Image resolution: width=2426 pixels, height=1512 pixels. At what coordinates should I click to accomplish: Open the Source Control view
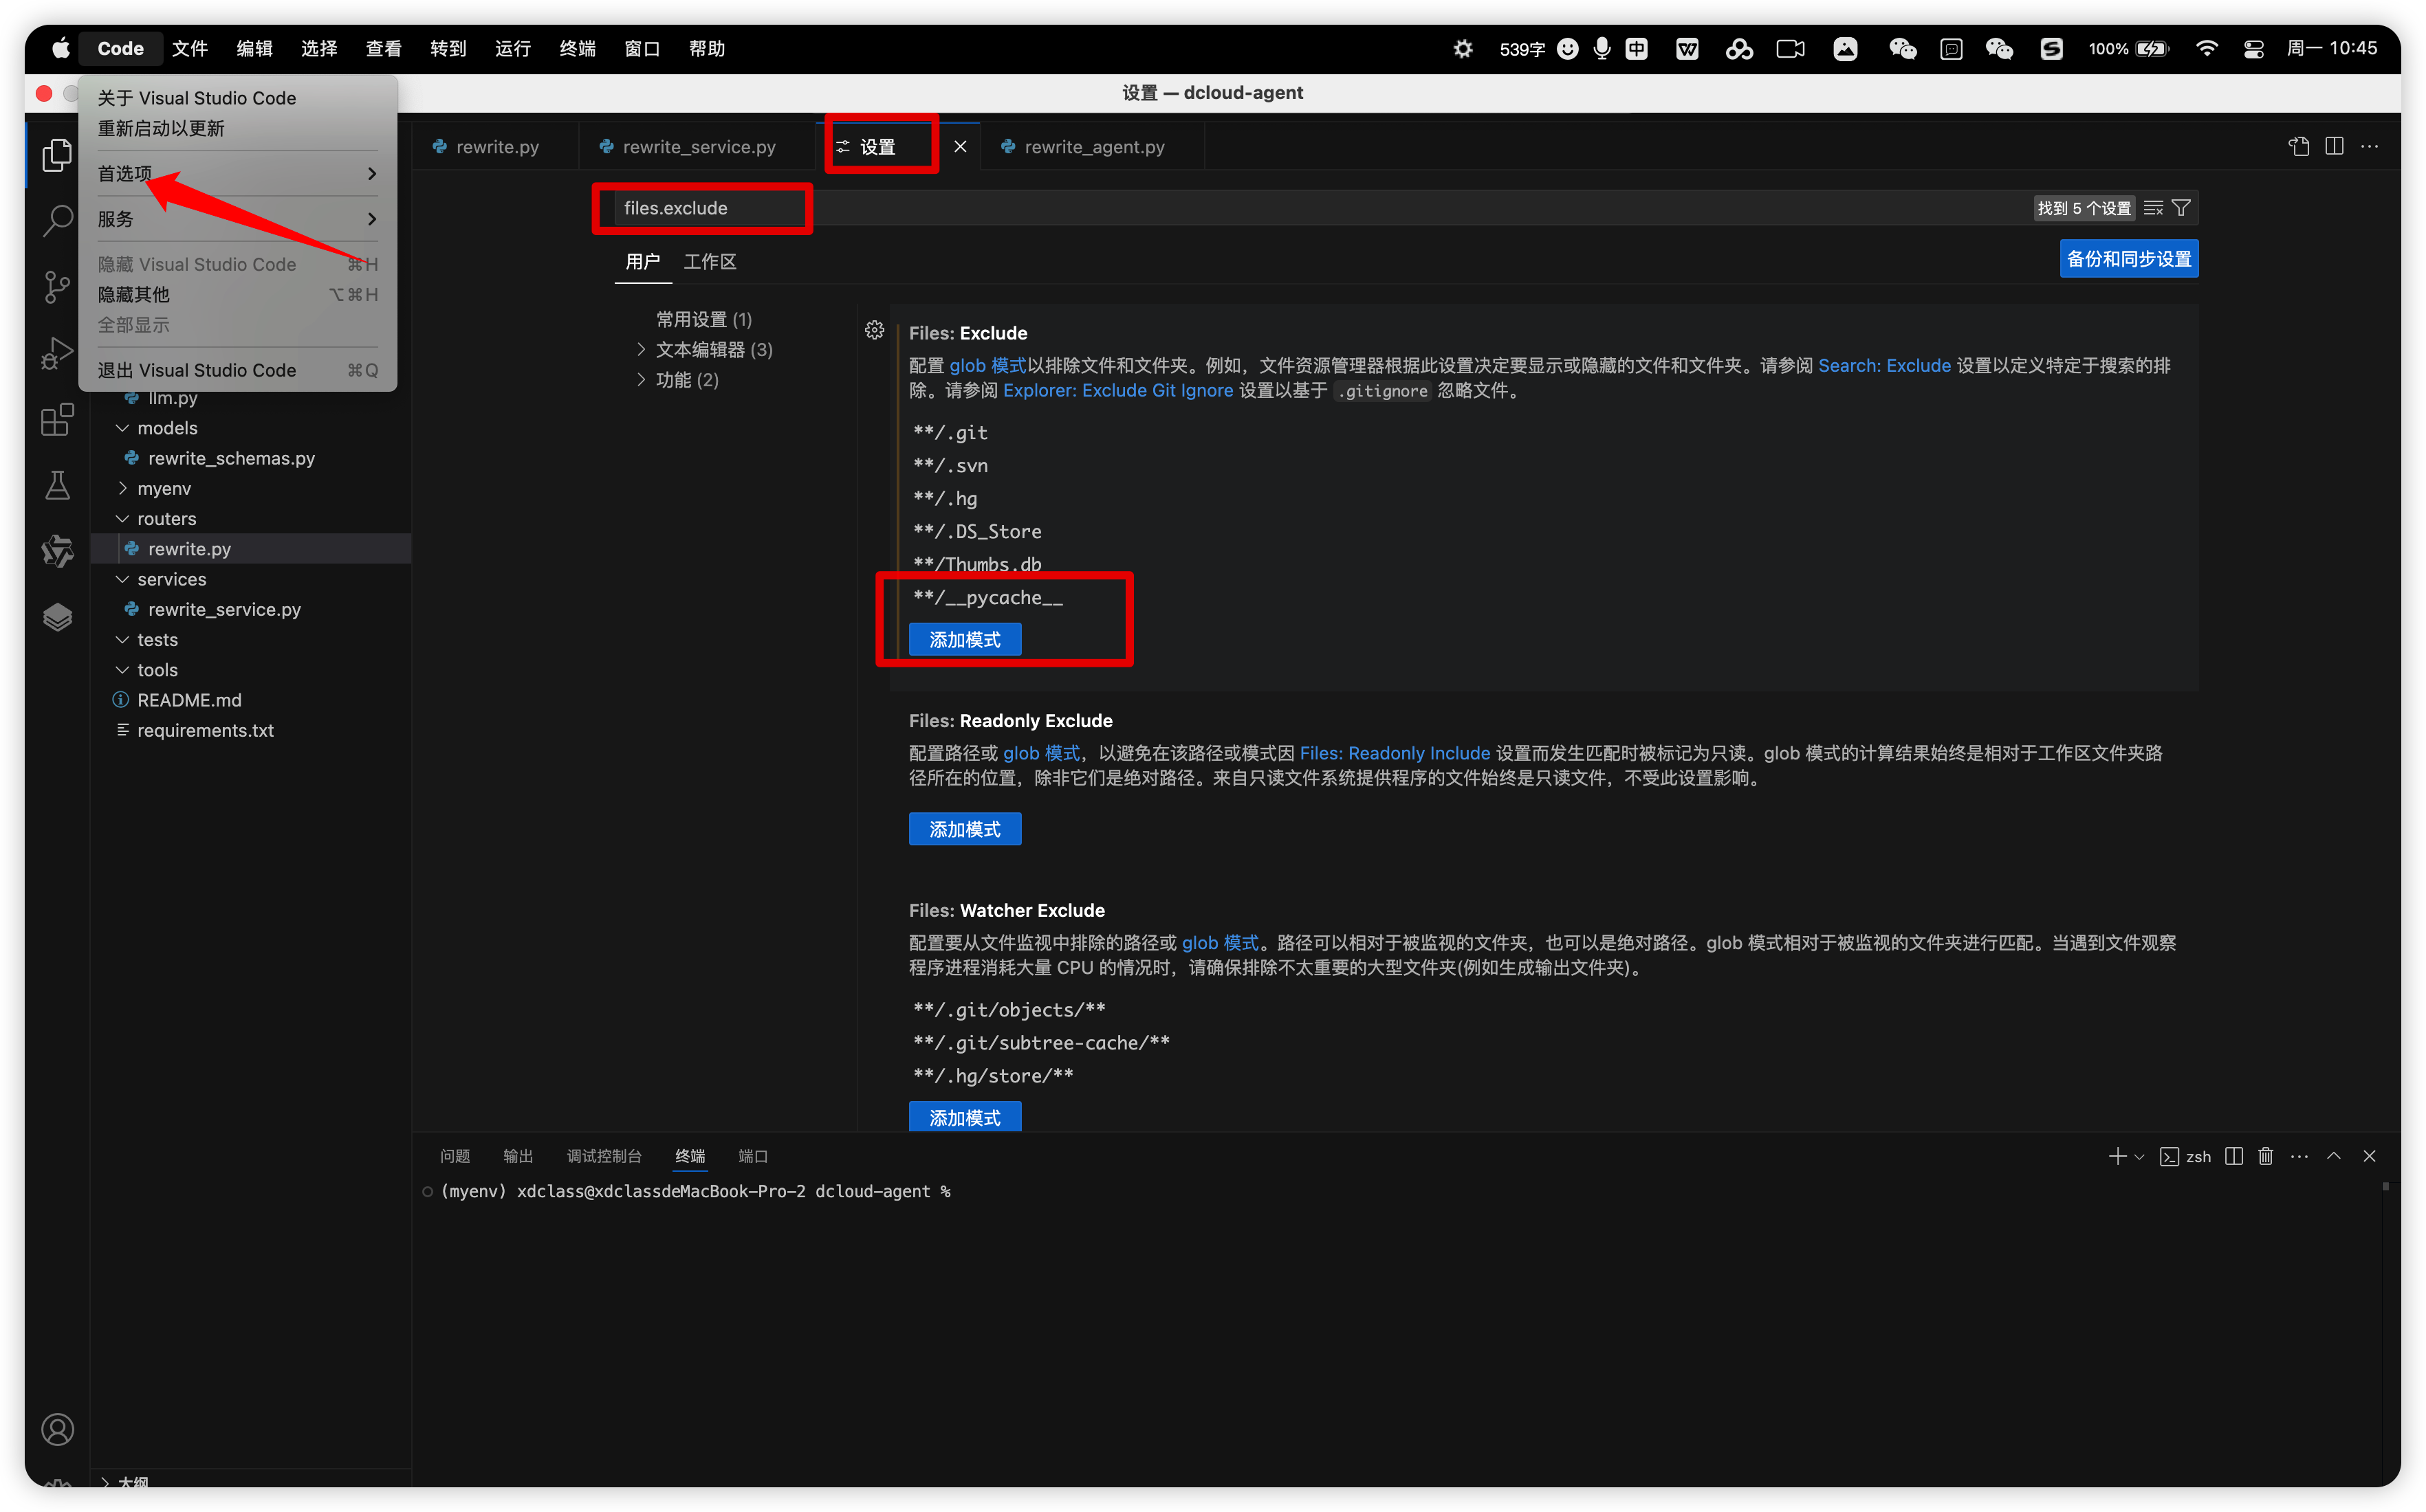[57, 286]
